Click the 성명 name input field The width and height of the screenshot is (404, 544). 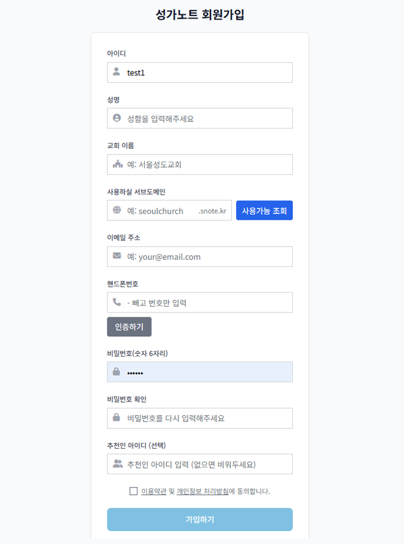pos(199,118)
